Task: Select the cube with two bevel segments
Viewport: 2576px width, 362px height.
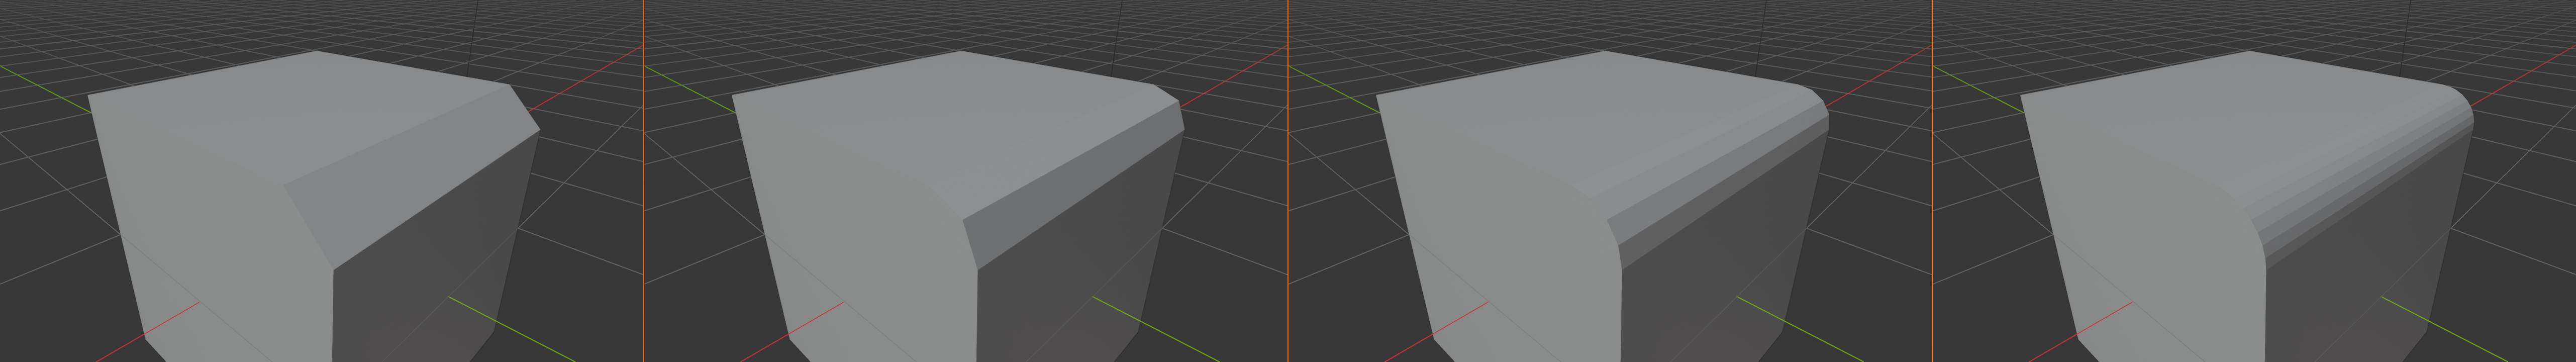Action: point(959,206)
